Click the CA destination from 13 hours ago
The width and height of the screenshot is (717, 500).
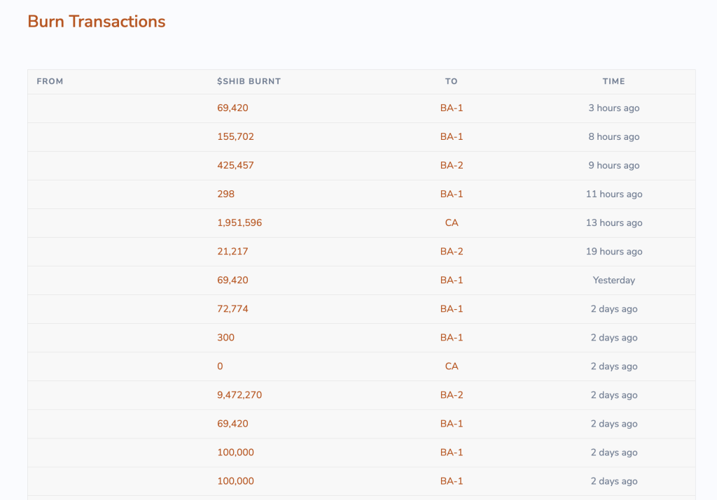pos(452,222)
